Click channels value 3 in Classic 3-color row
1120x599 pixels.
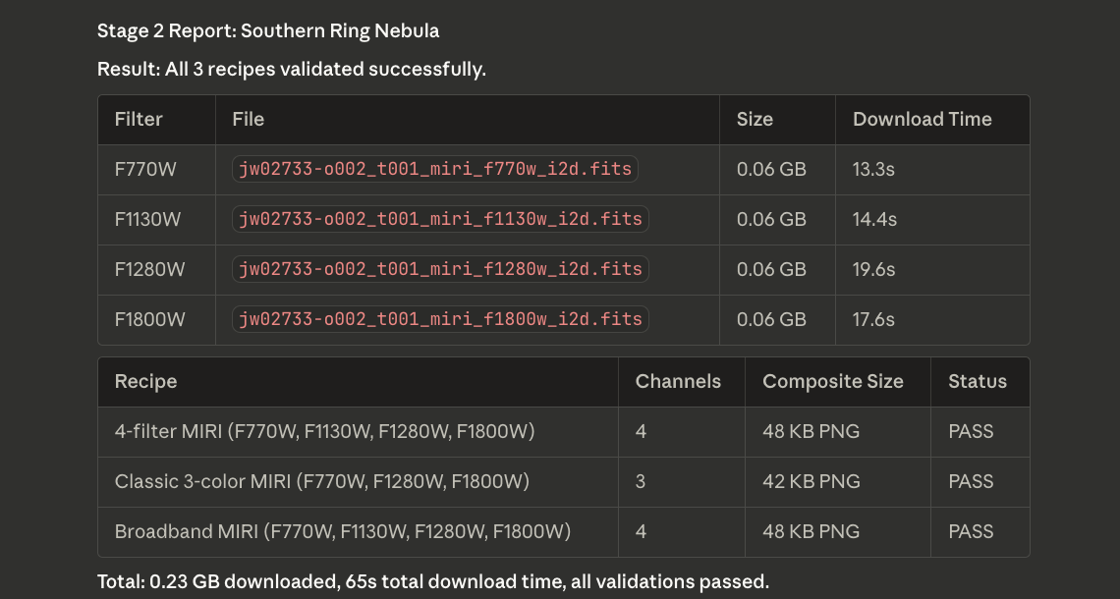click(x=640, y=481)
